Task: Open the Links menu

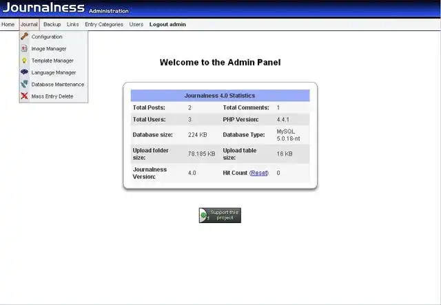Action: pos(73,25)
